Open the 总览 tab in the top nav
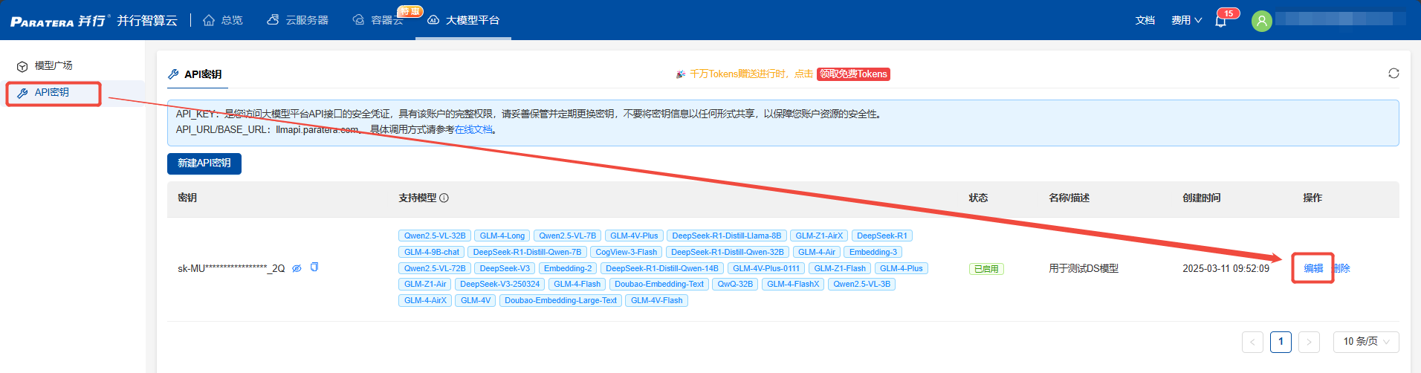Viewport: 1421px width, 373px height. pyautogui.click(x=223, y=20)
